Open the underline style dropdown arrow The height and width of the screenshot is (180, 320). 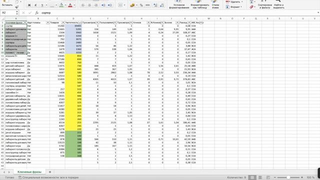[x=46, y=5]
